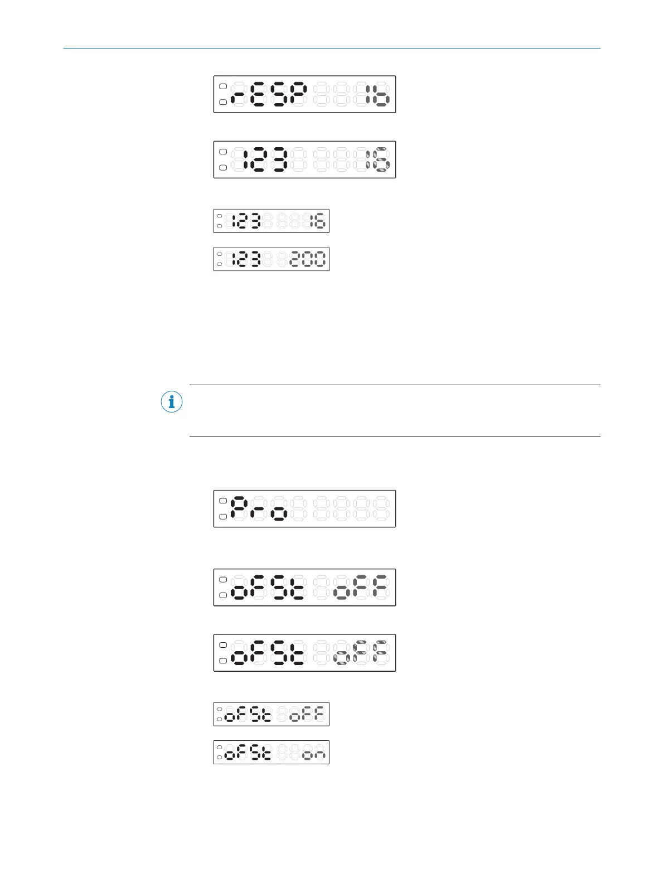Click the lower LED indicator on Pro display
Image resolution: width=664 pixels, height=883 pixels.
click(x=223, y=517)
